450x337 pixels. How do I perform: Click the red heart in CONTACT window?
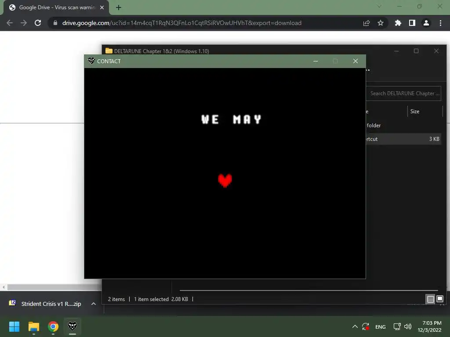(225, 180)
